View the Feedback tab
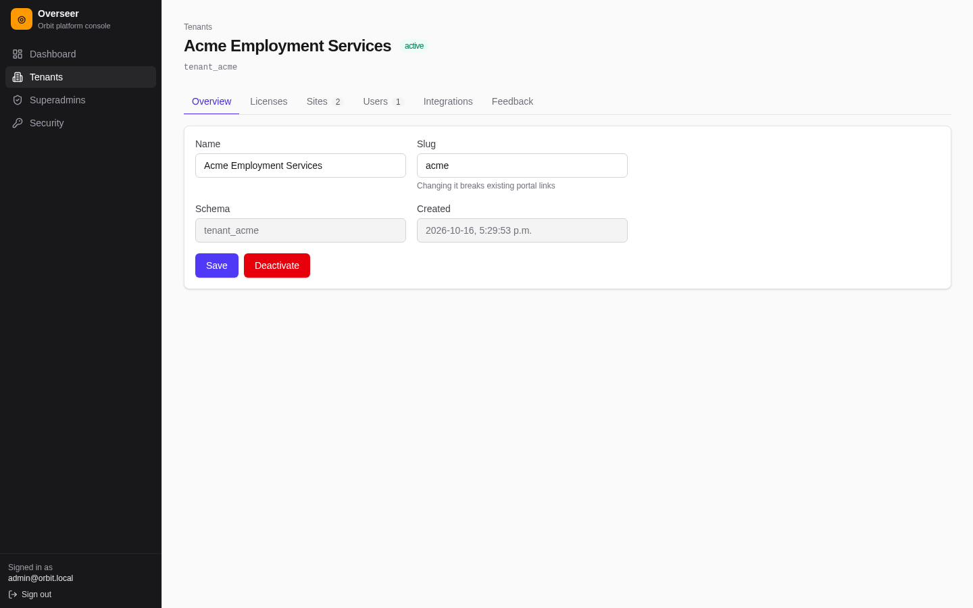This screenshot has height=608, width=973. 512,101
